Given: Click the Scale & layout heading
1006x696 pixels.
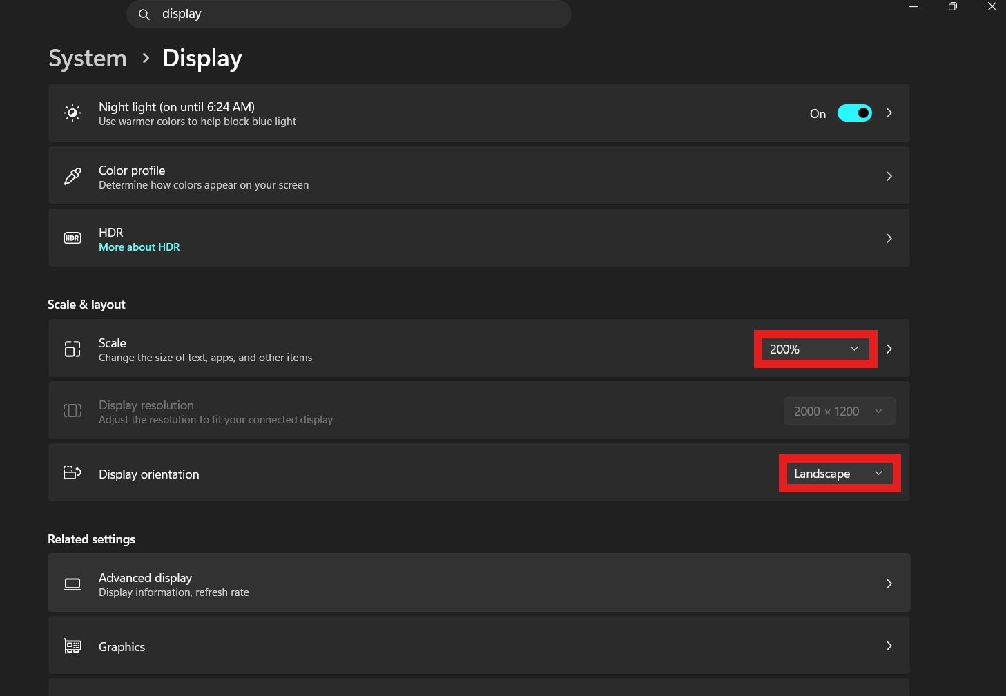Looking at the screenshot, I should pos(86,304).
